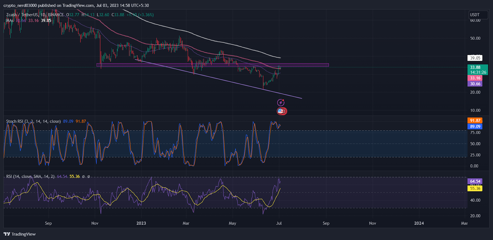Image resolution: width=493 pixels, height=240 pixels.
Task: Click the lightning bolt event icon
Action: coord(281,102)
